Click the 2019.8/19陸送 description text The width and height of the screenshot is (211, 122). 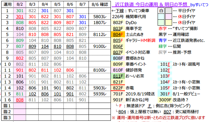tap(140, 94)
